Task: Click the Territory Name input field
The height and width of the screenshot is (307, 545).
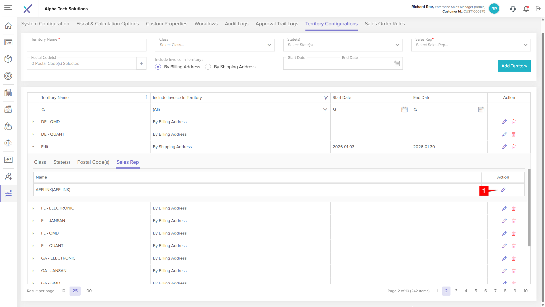Action: click(87, 45)
